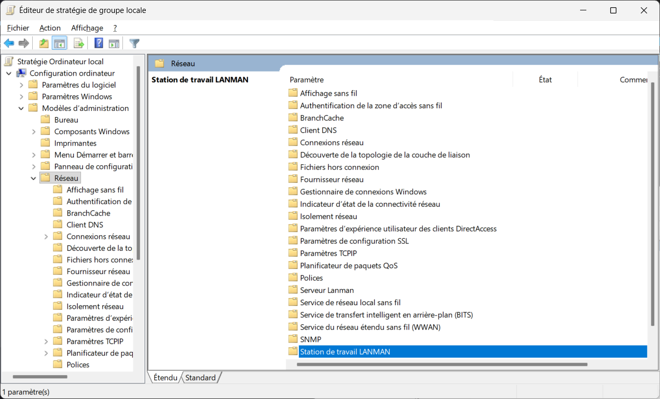Open the Action menu
The height and width of the screenshot is (399, 660).
pos(50,28)
